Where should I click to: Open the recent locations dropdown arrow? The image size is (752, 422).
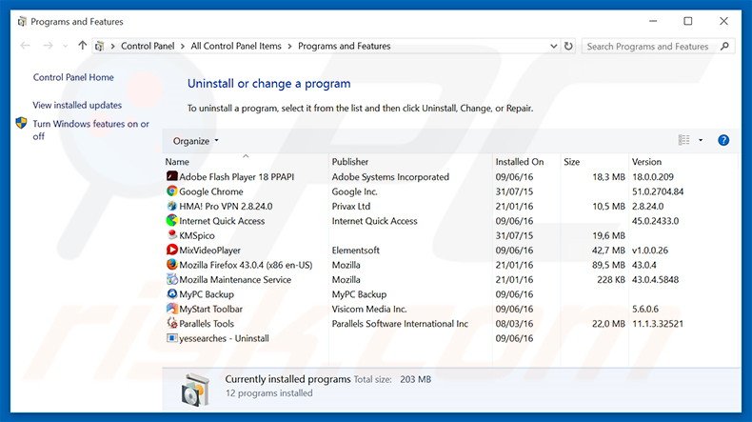tap(66, 46)
